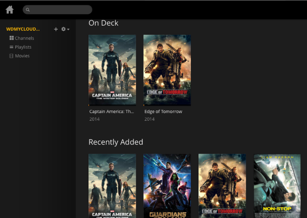Click the 'Captain America: Th...' title link
The height and width of the screenshot is (218, 307).
(x=112, y=112)
